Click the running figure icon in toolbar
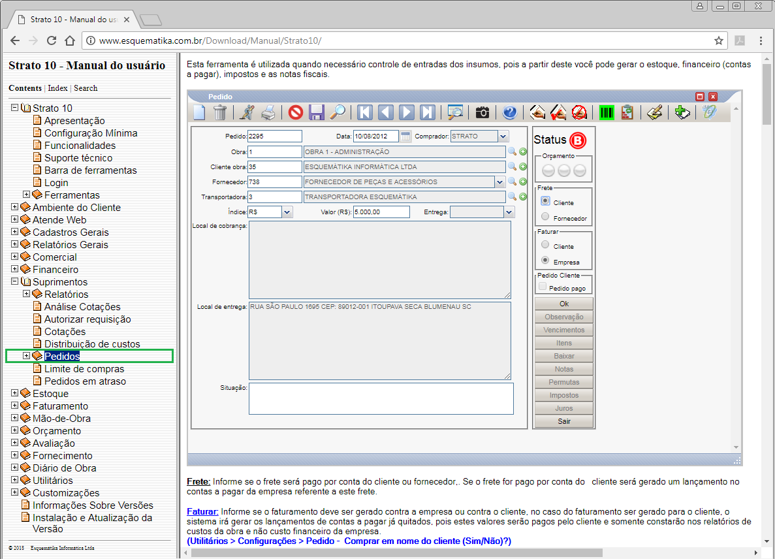The width and height of the screenshot is (775, 559). click(x=247, y=112)
